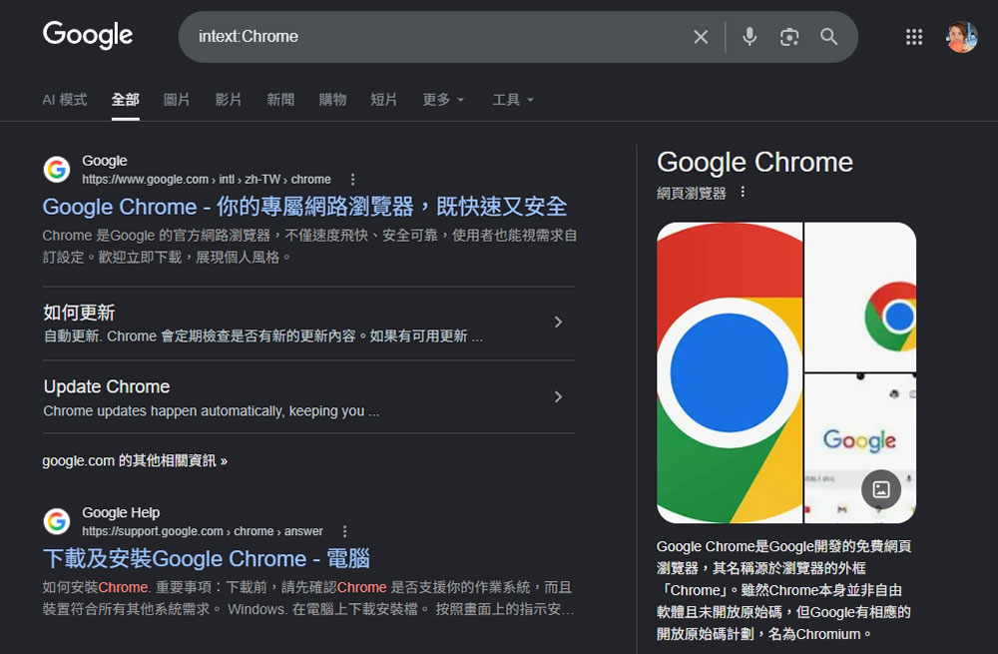
Task: Switch to 短片 tab
Action: coord(384,100)
